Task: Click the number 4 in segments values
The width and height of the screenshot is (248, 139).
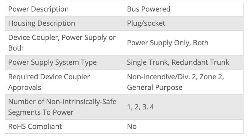Action: coord(152,107)
